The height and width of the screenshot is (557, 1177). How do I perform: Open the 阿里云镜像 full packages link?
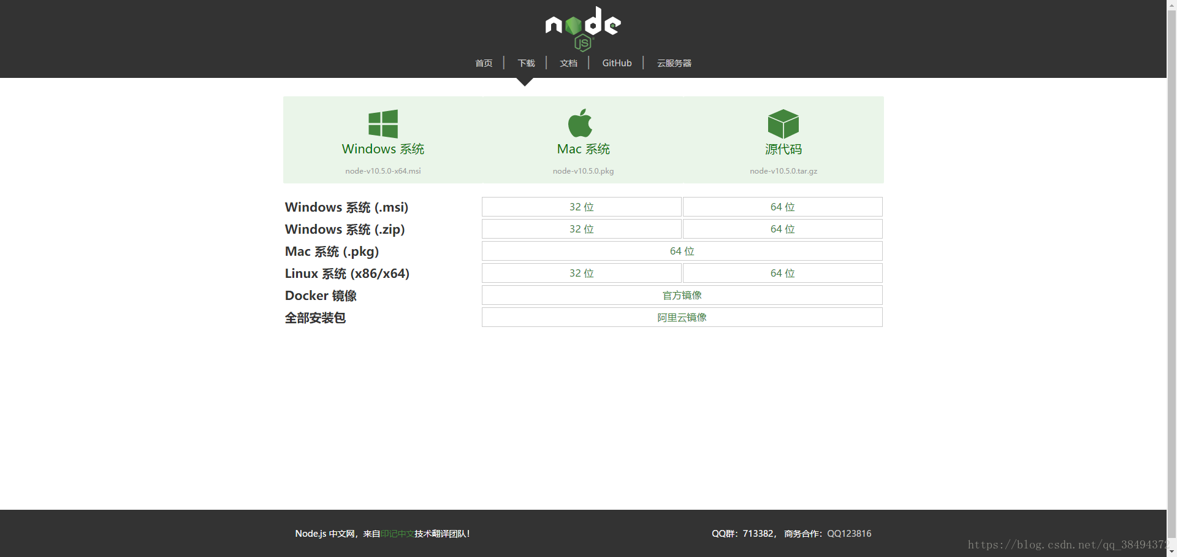click(x=682, y=317)
